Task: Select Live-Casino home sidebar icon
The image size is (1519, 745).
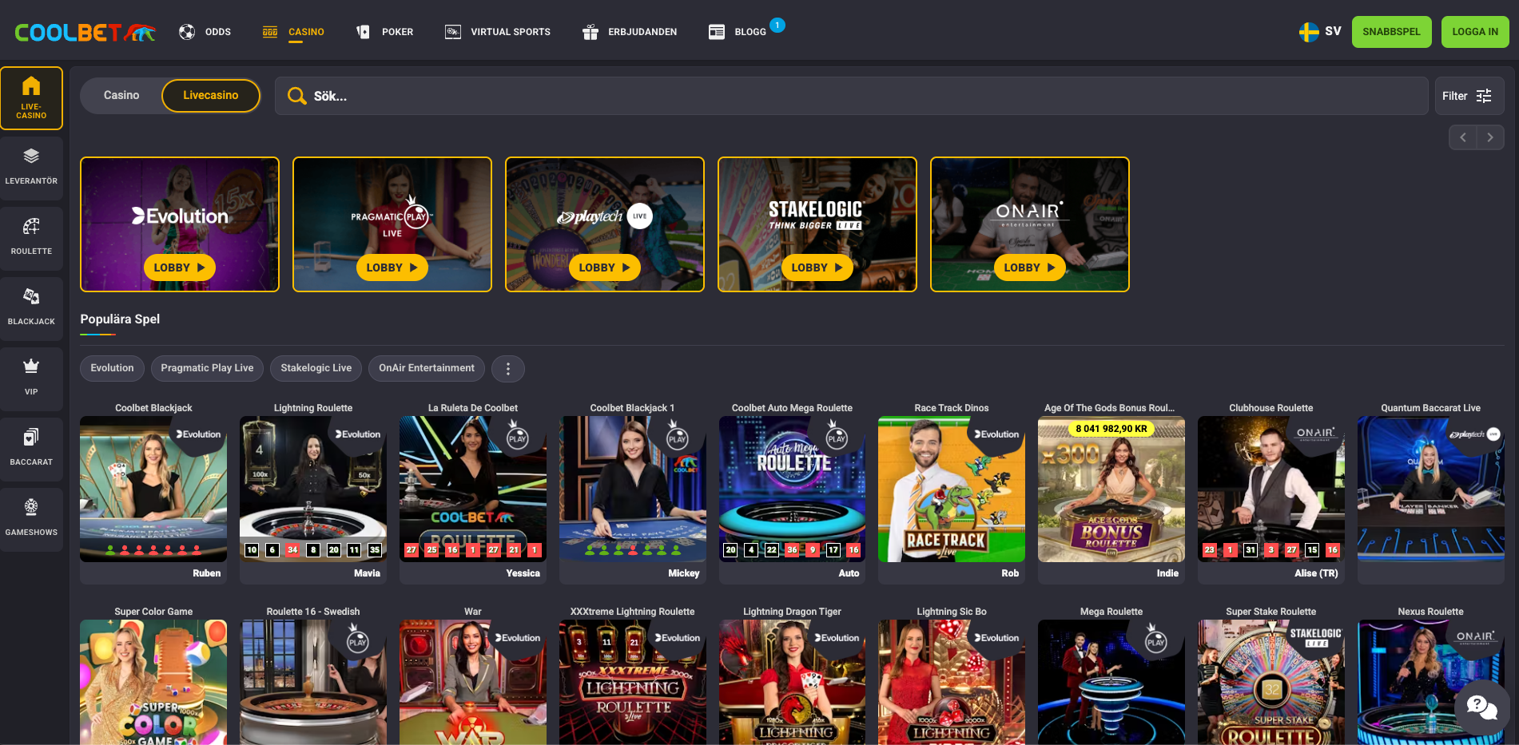Action: pos(31,98)
